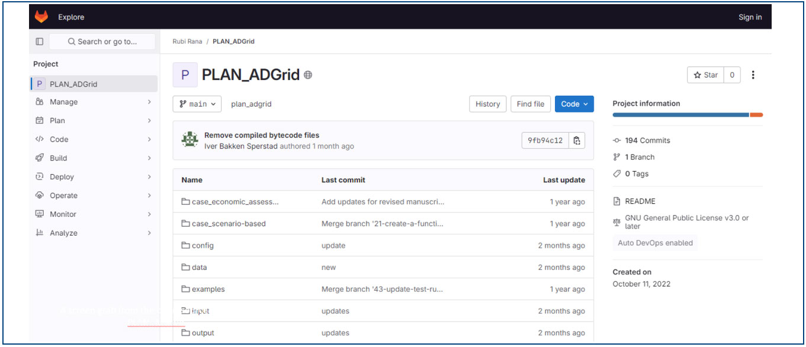Click Explore in the top bar

pos(71,17)
